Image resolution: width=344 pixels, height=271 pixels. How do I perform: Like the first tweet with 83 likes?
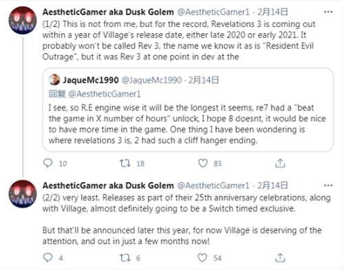point(203,163)
